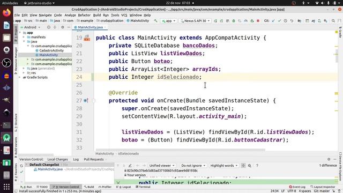The width and height of the screenshot is (343, 193).
Task: Toggle the Favorites side stripe
Action: [16, 172]
